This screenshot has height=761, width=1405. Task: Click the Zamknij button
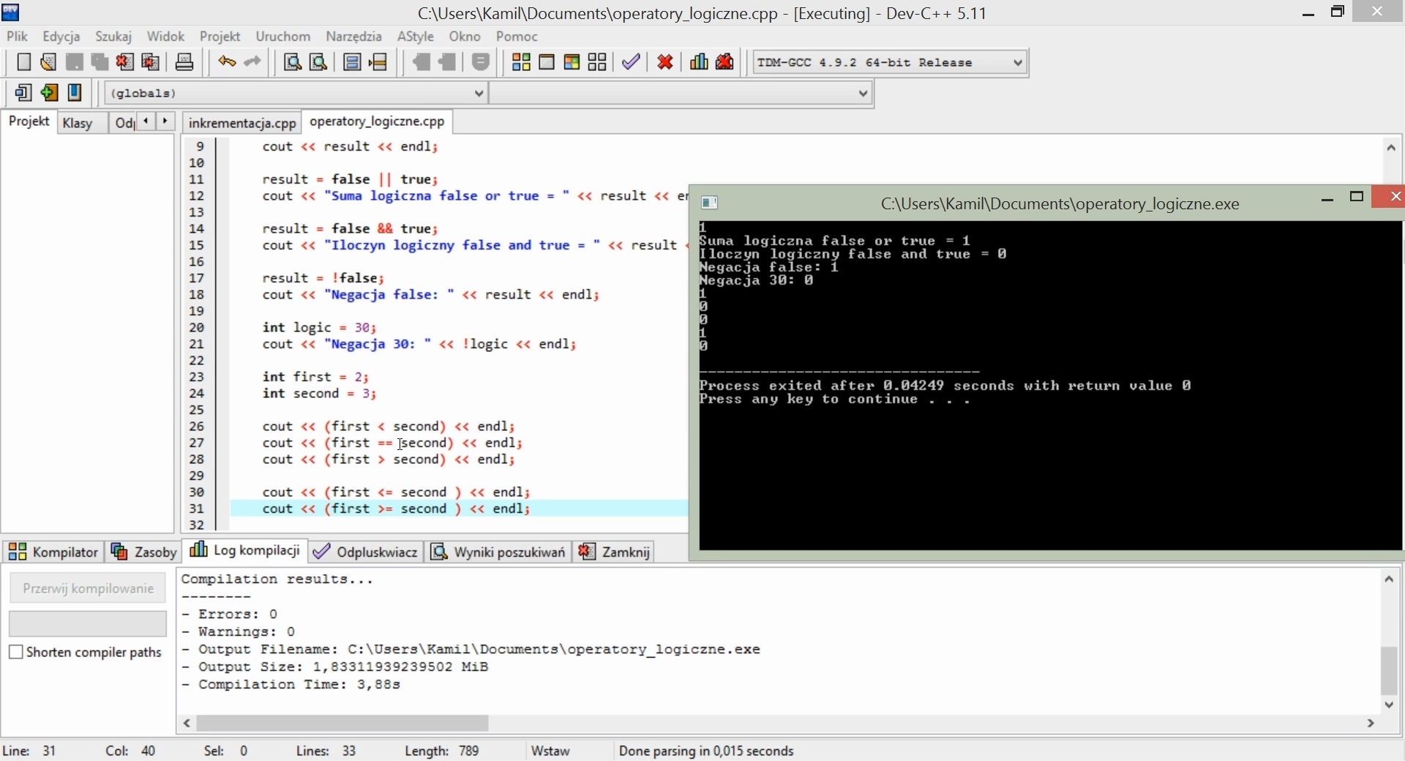pos(615,553)
